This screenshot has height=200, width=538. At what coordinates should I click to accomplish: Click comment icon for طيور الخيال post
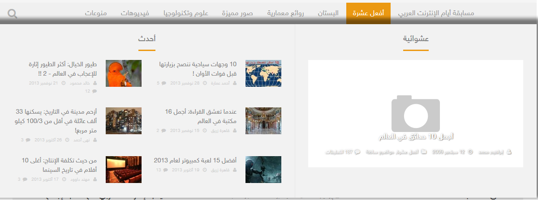pos(94,91)
